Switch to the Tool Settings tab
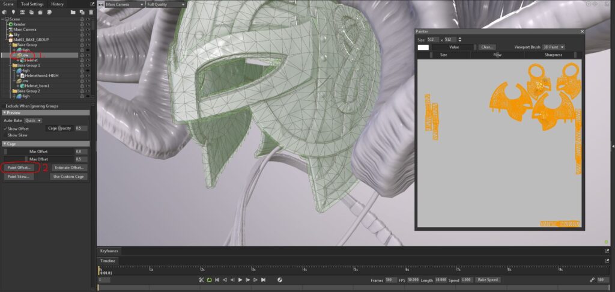This screenshot has width=615, height=292. coord(32,4)
